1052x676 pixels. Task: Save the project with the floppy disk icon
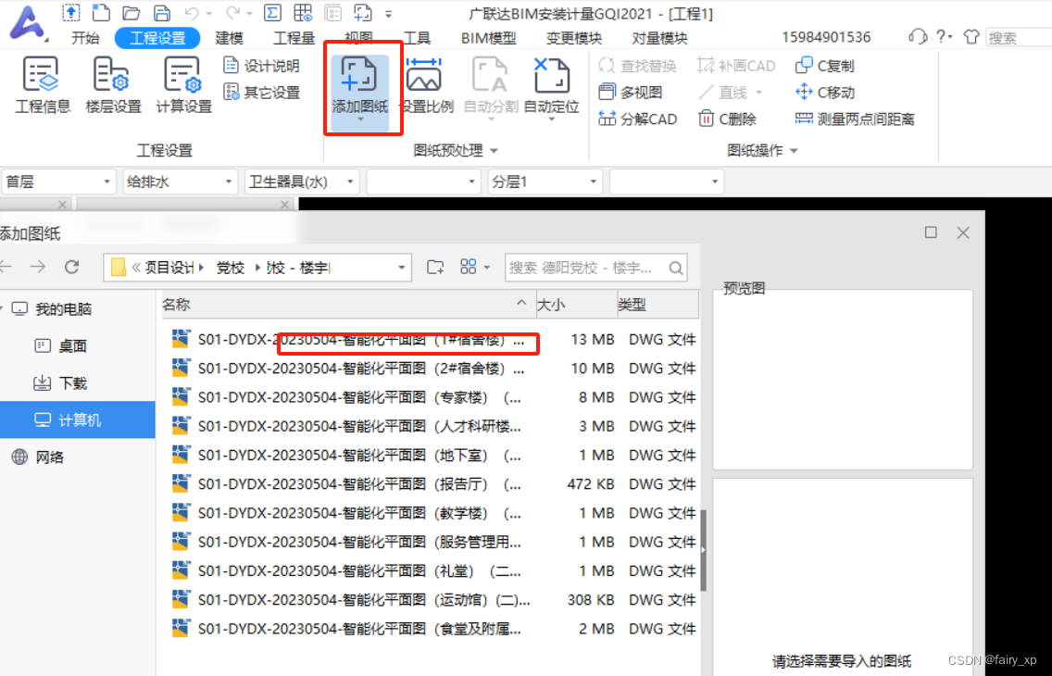coord(161,12)
